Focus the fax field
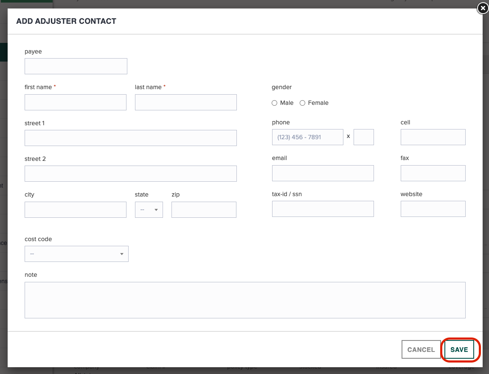 click(x=433, y=173)
